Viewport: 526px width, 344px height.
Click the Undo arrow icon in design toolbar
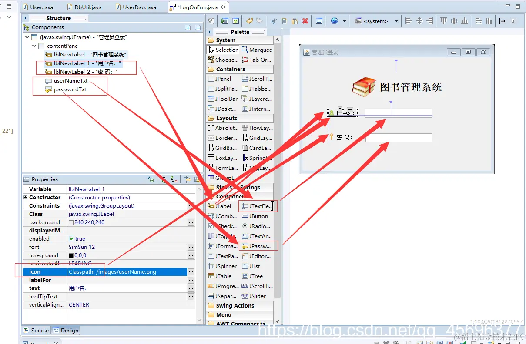click(x=250, y=21)
